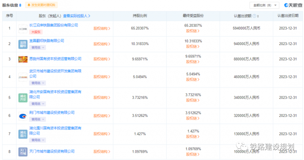The image size is (304, 160).
Task: Click 股权链 under 3.73216%
Action: coord(193,100)
